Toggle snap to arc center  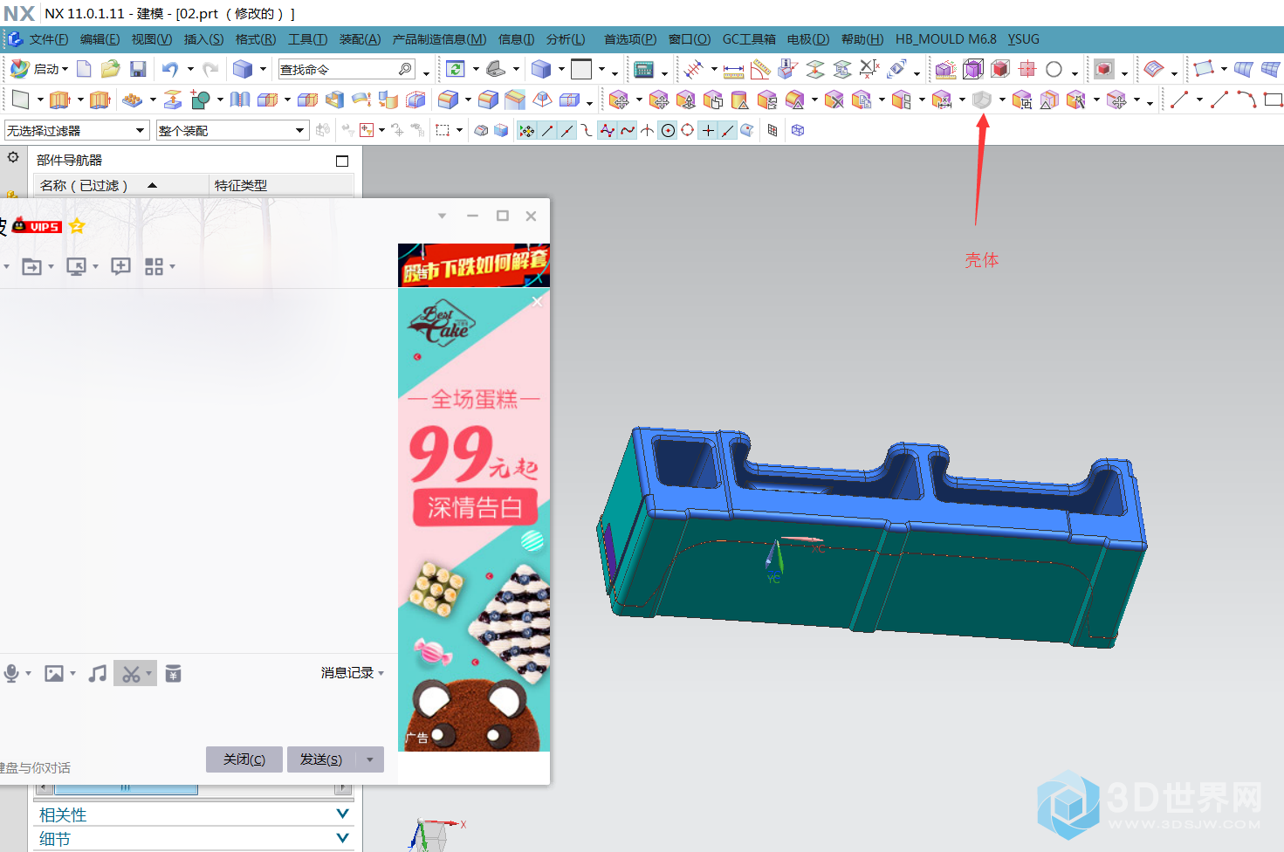[668, 131]
